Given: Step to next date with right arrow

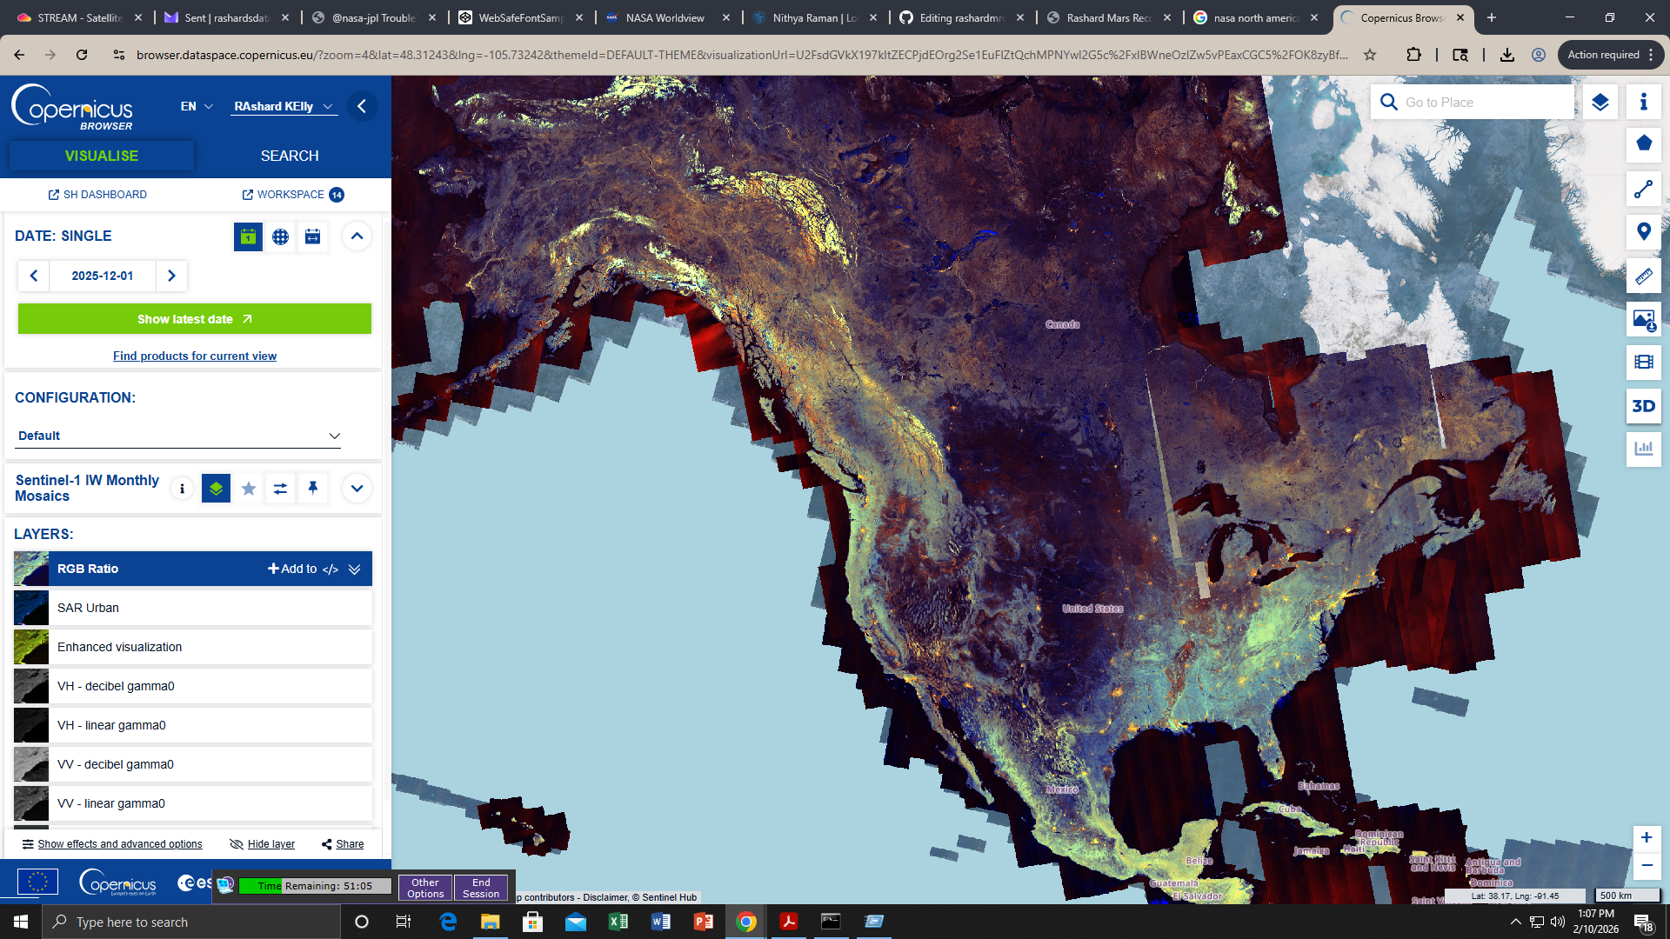Looking at the screenshot, I should [171, 276].
